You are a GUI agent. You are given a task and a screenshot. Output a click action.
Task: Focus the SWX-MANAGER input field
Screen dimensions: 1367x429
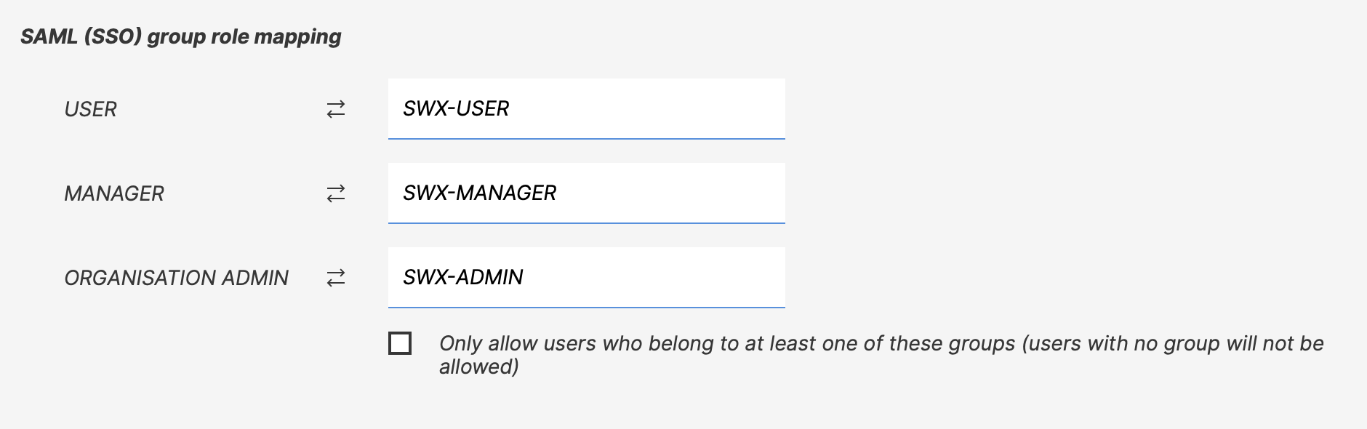(586, 193)
